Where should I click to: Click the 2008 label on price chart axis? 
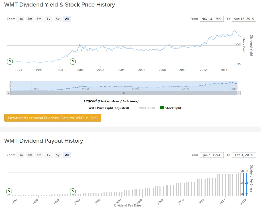(162, 70)
